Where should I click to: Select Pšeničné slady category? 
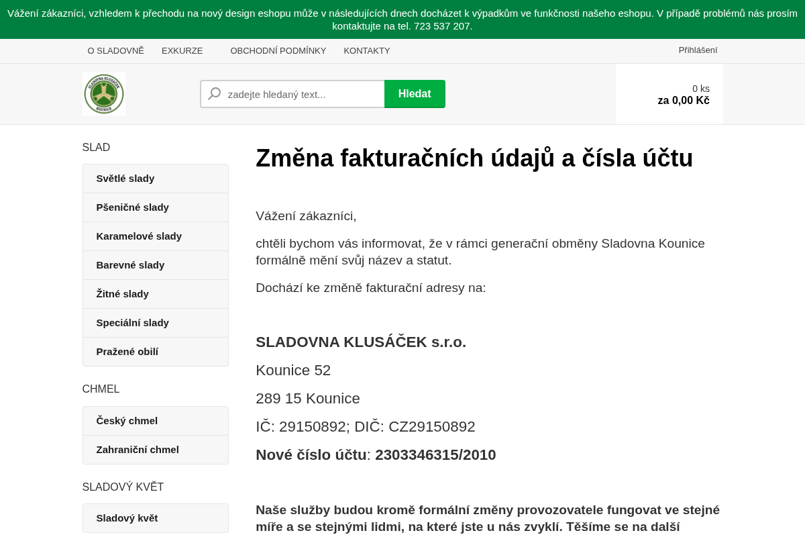(156, 207)
